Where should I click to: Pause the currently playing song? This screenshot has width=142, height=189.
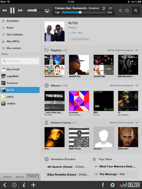(x=12, y=10)
